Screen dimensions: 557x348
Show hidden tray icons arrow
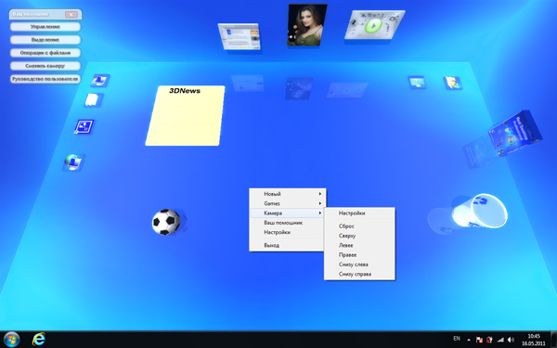469,340
